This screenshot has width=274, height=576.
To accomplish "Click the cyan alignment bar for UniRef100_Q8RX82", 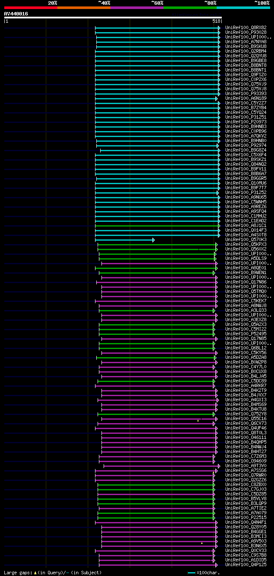I will click(x=158, y=27).
